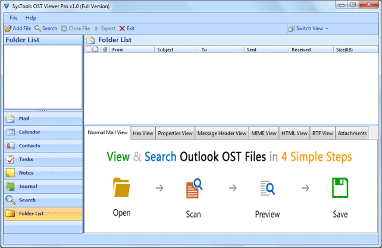Maximize the OST Viewer window
This screenshot has height=248, width=382.
point(353,5)
